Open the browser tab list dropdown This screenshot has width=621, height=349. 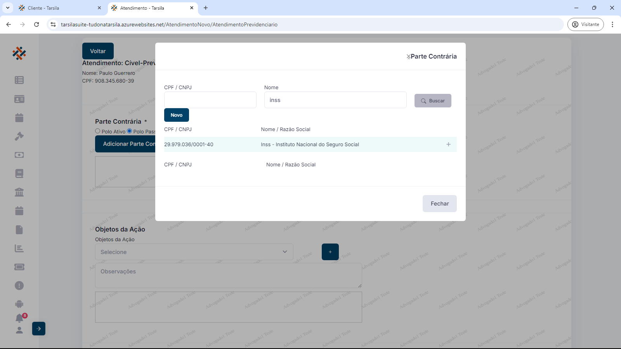pyautogui.click(x=8, y=8)
